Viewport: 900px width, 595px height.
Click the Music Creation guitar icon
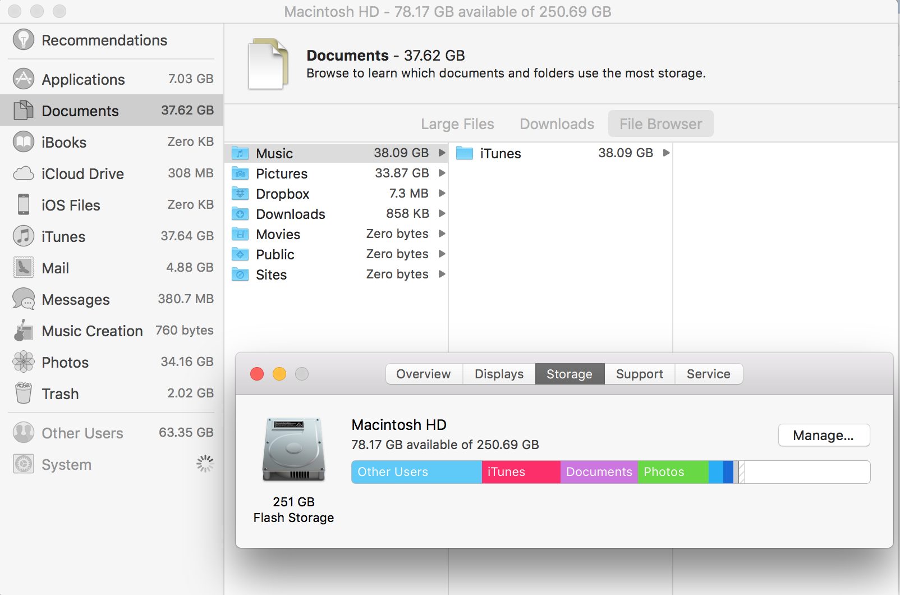tap(24, 330)
